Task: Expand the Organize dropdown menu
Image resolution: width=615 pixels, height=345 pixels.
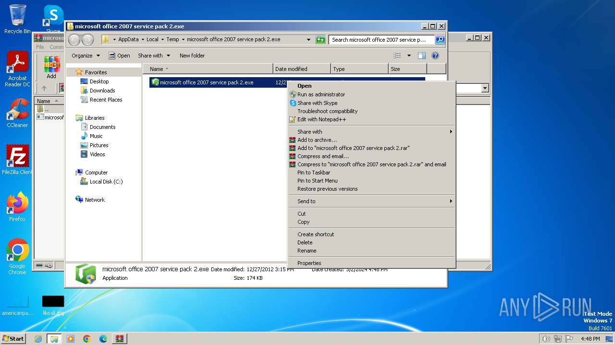Action: (x=86, y=56)
